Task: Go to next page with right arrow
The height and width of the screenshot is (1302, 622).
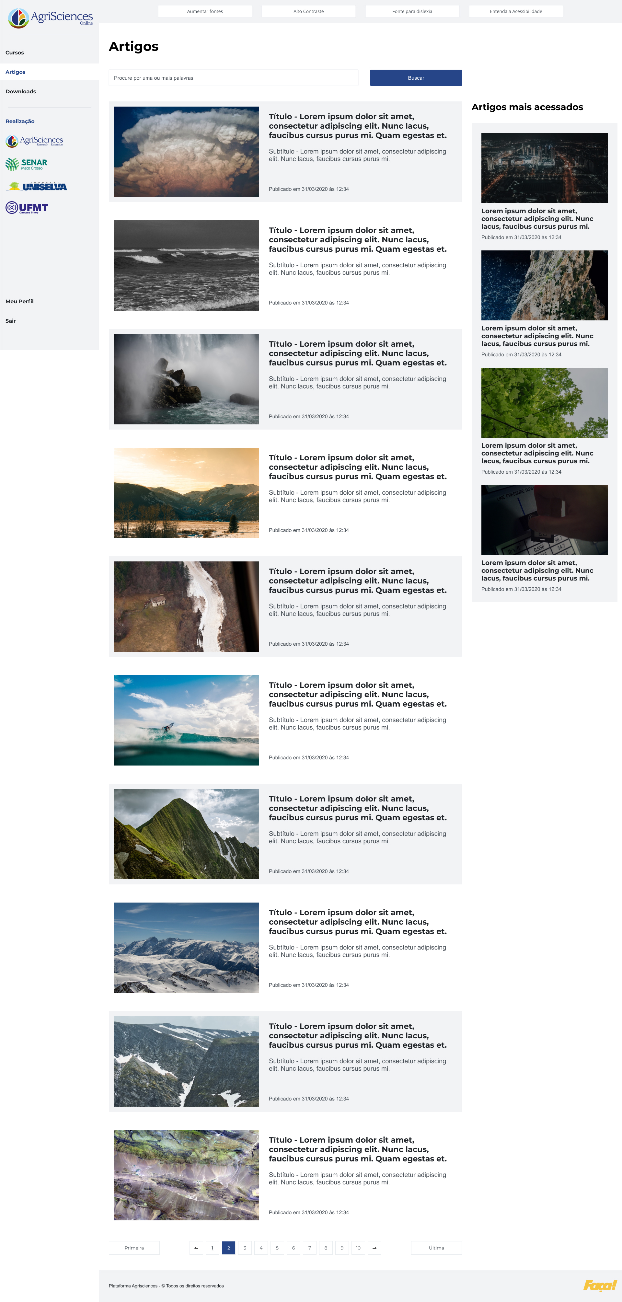Action: coord(374,1248)
